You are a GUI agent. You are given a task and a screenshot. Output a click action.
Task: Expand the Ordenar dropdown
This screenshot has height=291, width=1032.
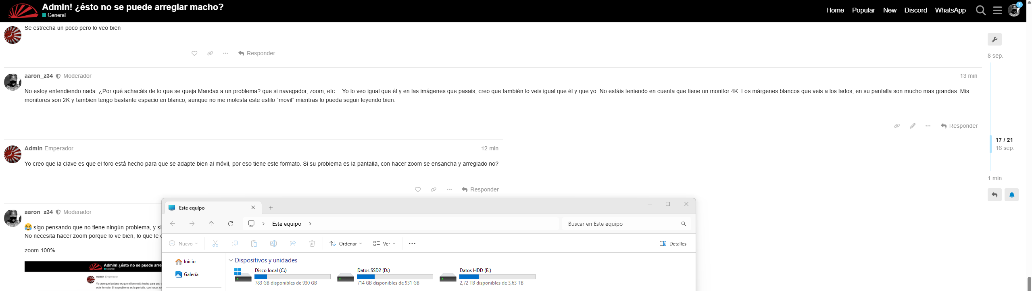(x=346, y=244)
